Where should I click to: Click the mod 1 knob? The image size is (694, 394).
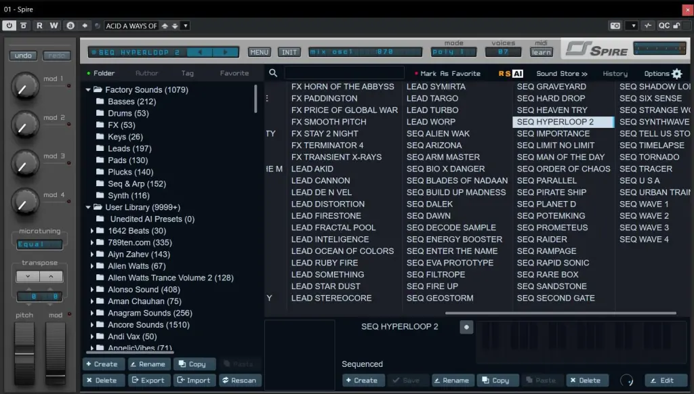pyautogui.click(x=24, y=86)
